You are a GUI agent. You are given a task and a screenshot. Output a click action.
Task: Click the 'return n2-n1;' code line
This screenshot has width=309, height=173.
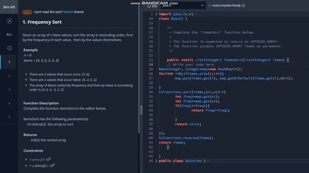click(x=188, y=124)
